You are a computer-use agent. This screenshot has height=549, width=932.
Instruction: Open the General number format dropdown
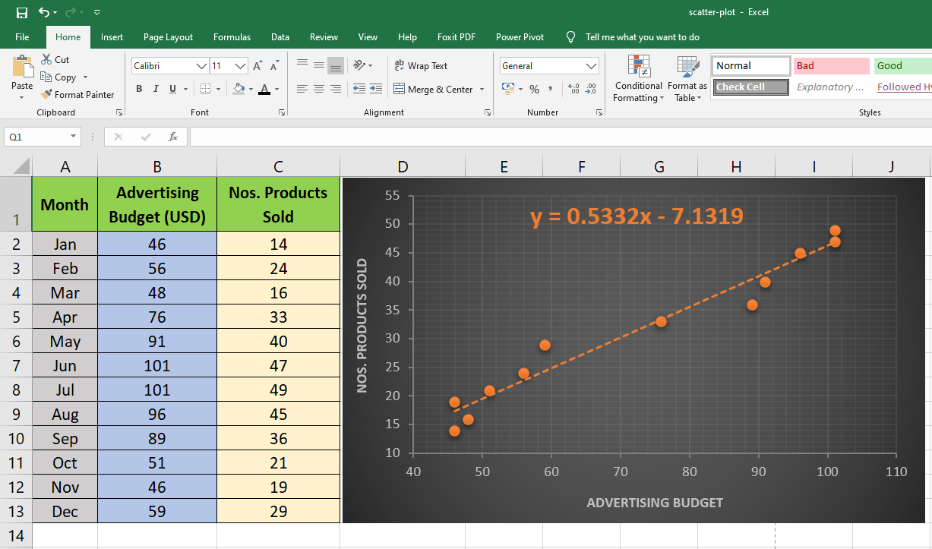(x=591, y=66)
